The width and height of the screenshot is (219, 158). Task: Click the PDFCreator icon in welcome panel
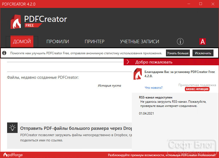tap(138, 74)
